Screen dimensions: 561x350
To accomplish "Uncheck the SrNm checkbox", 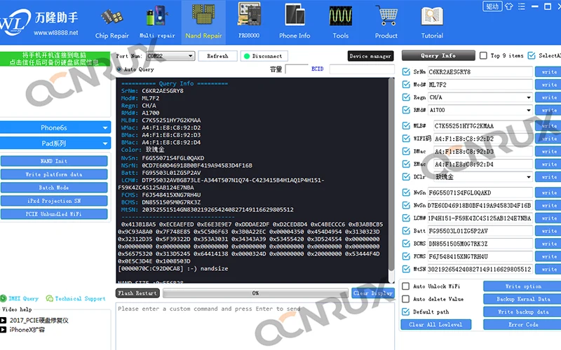I will pyautogui.click(x=406, y=72).
